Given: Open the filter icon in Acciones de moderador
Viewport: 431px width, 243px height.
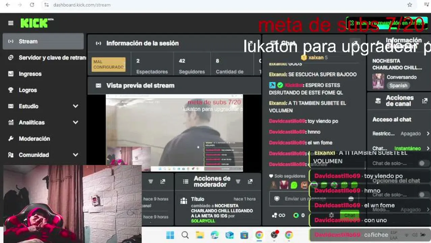Looking at the screenshot, I should pos(238,182).
